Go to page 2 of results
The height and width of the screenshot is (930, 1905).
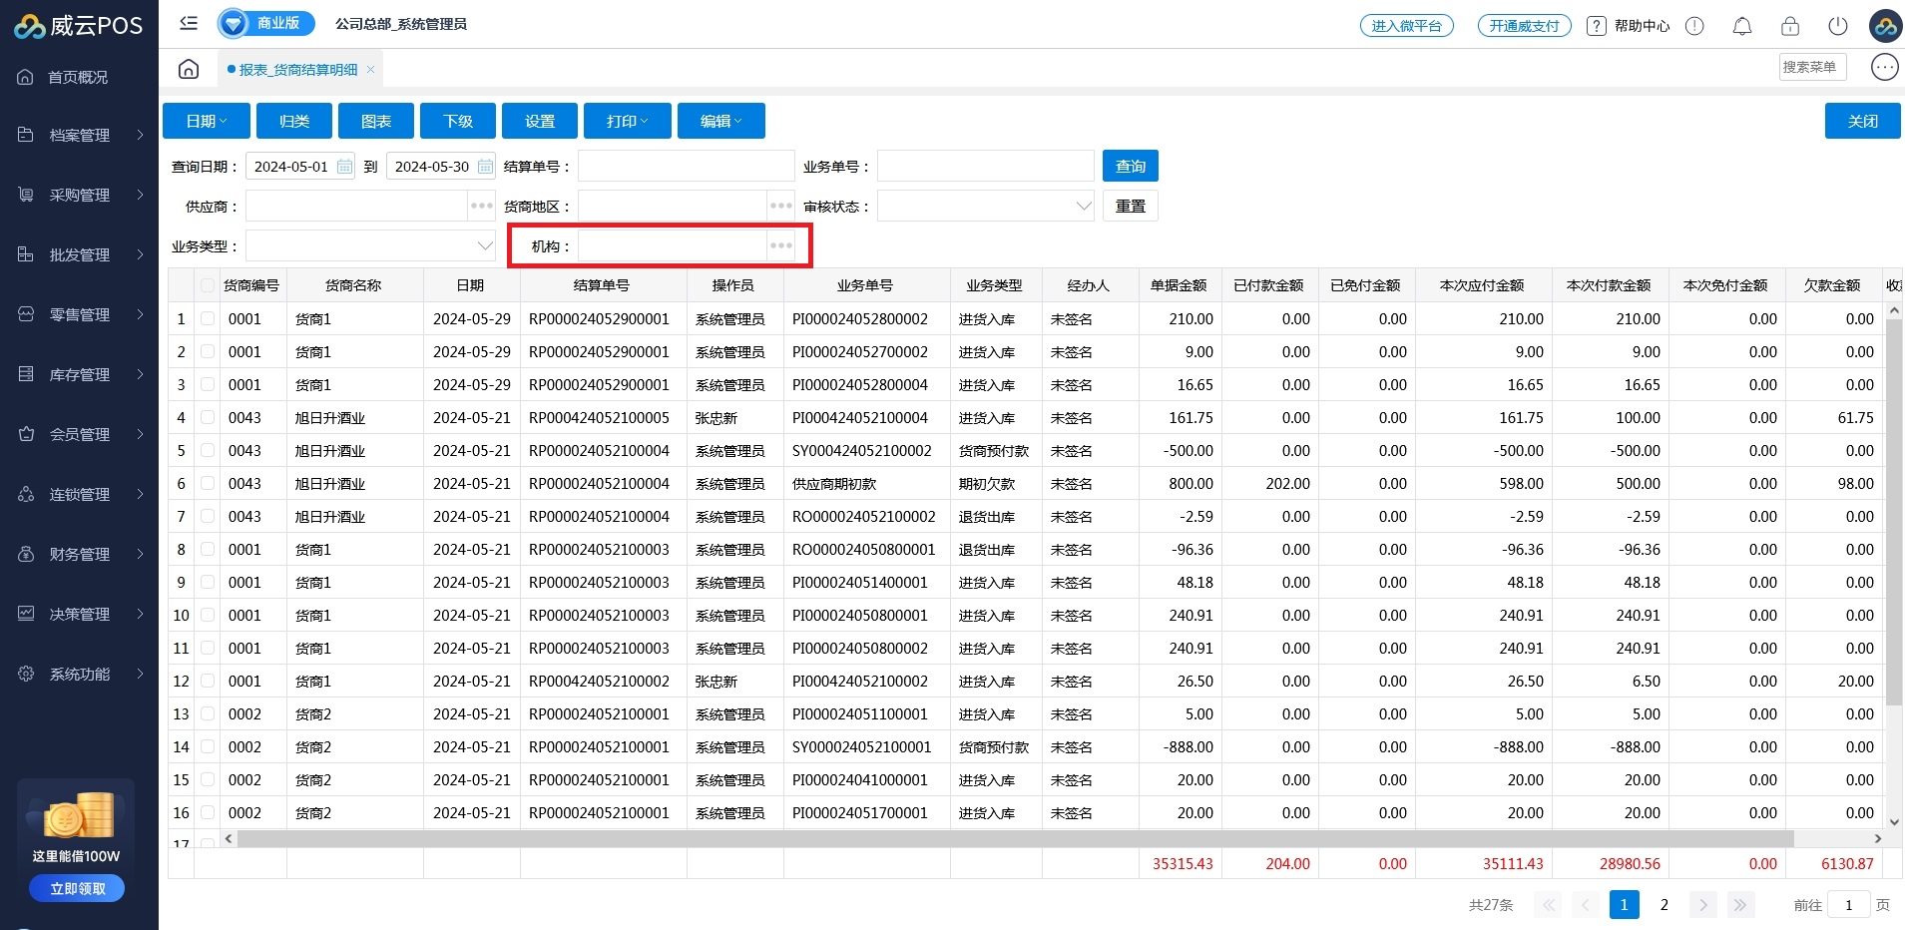click(x=1664, y=905)
